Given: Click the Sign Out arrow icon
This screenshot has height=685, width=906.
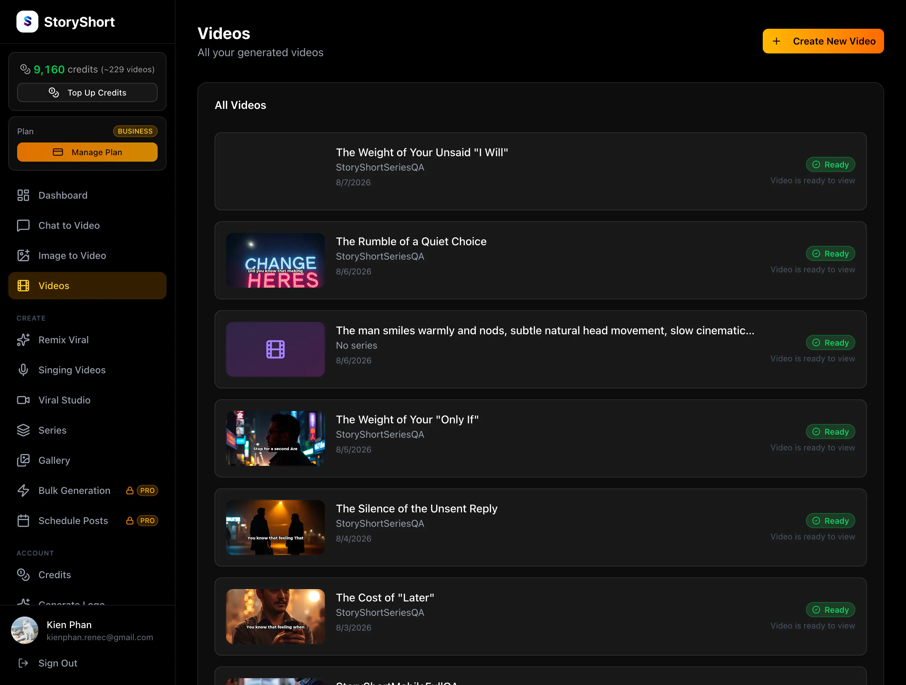Looking at the screenshot, I should [23, 663].
